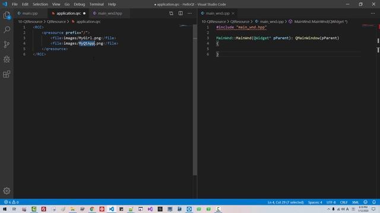
Task: Click the left editor minimap
Action: tap(185, 26)
